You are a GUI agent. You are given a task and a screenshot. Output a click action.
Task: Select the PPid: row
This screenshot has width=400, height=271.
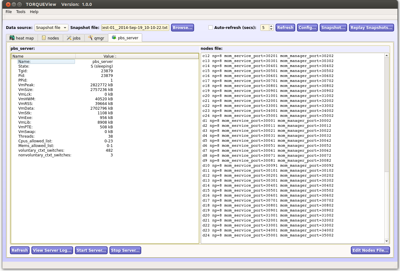coord(105,80)
